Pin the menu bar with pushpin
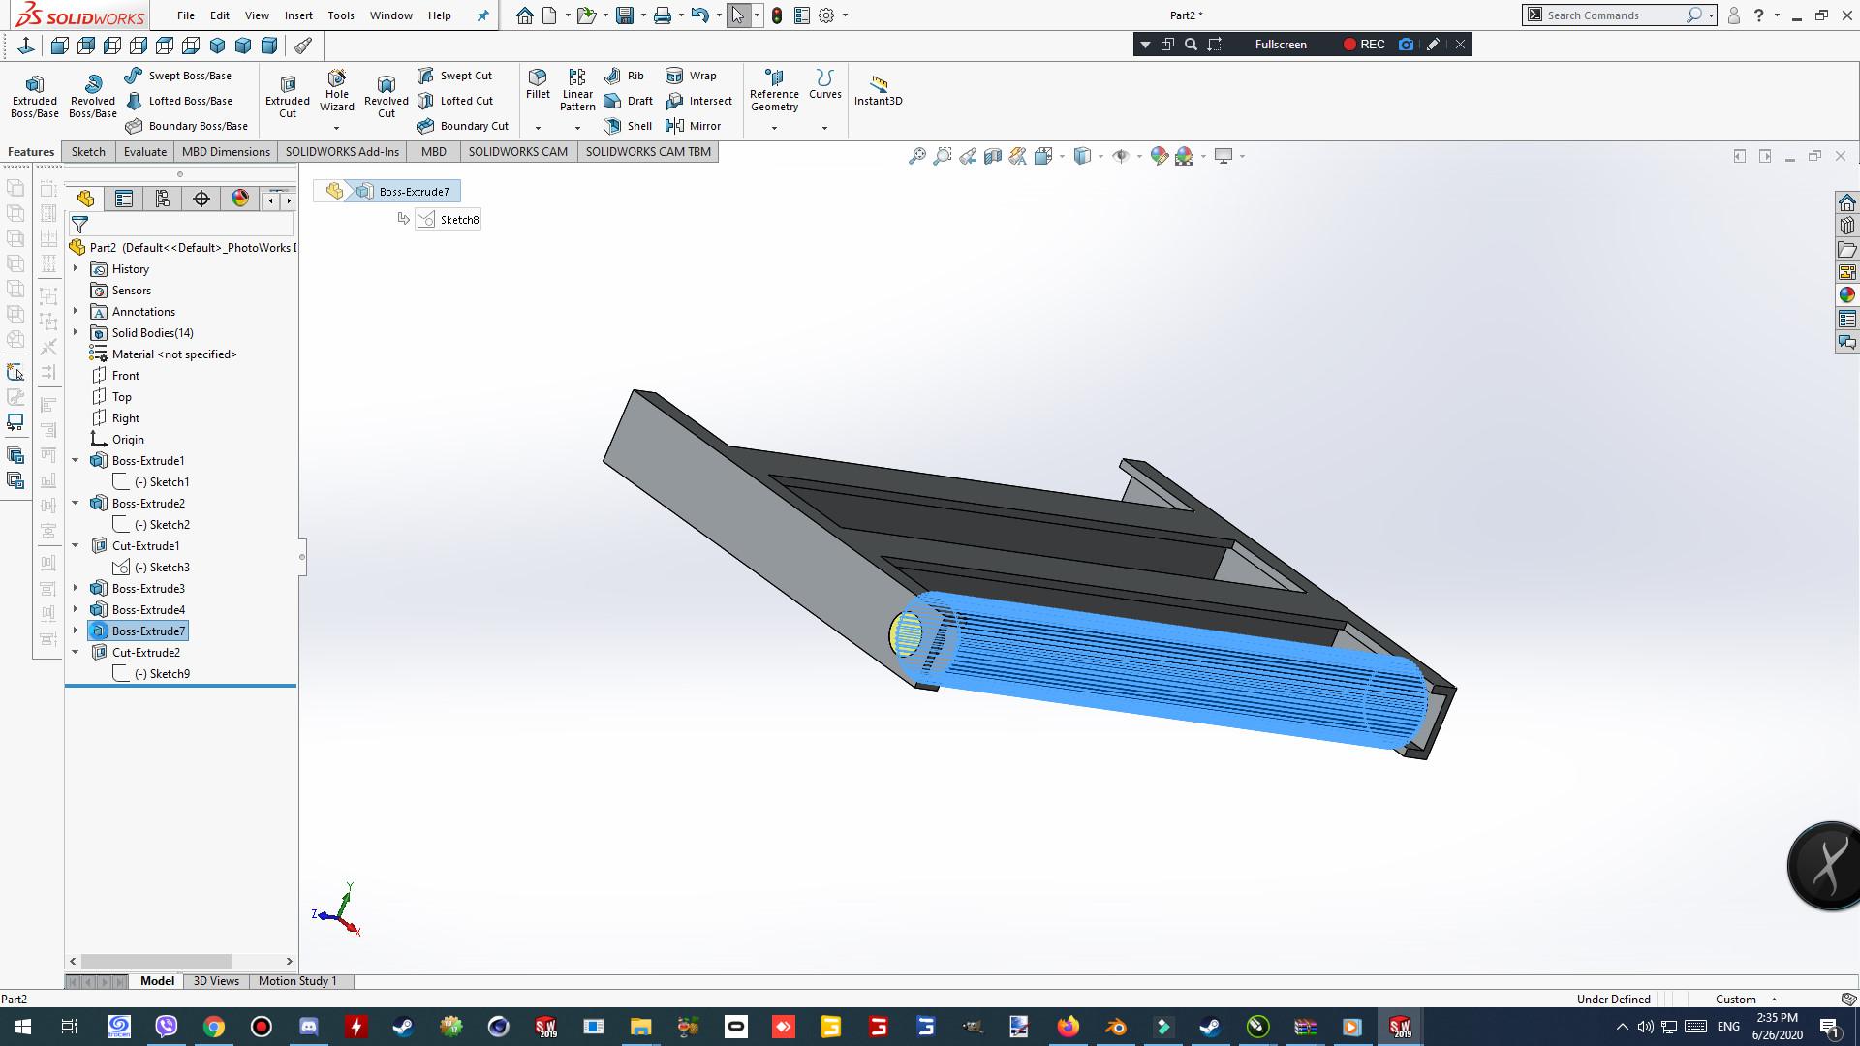 click(482, 15)
